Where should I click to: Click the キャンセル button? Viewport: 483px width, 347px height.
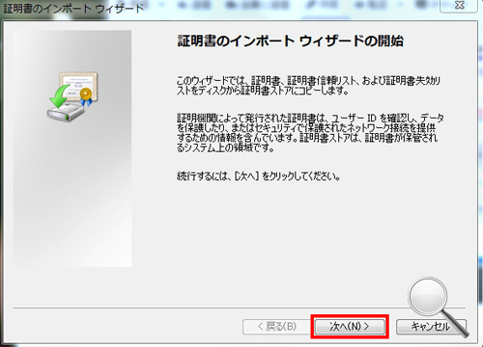coord(431,327)
